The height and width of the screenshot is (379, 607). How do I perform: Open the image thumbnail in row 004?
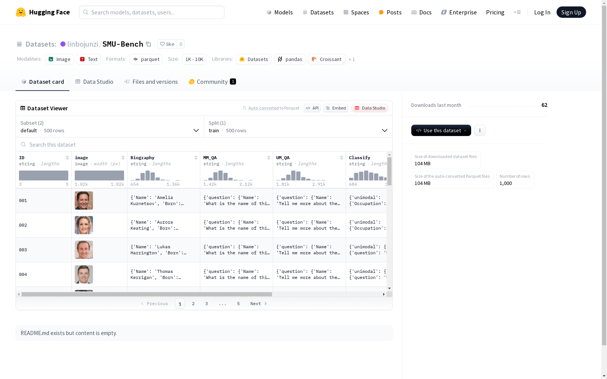pyautogui.click(x=84, y=274)
